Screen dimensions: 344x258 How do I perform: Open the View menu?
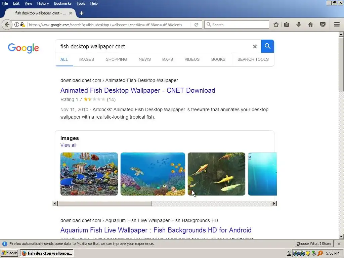tap(28, 3)
